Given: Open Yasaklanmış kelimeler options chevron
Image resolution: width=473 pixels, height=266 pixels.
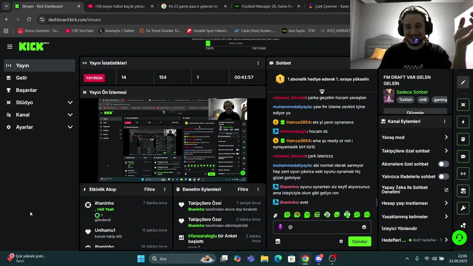Looking at the screenshot, I should [x=446, y=217].
